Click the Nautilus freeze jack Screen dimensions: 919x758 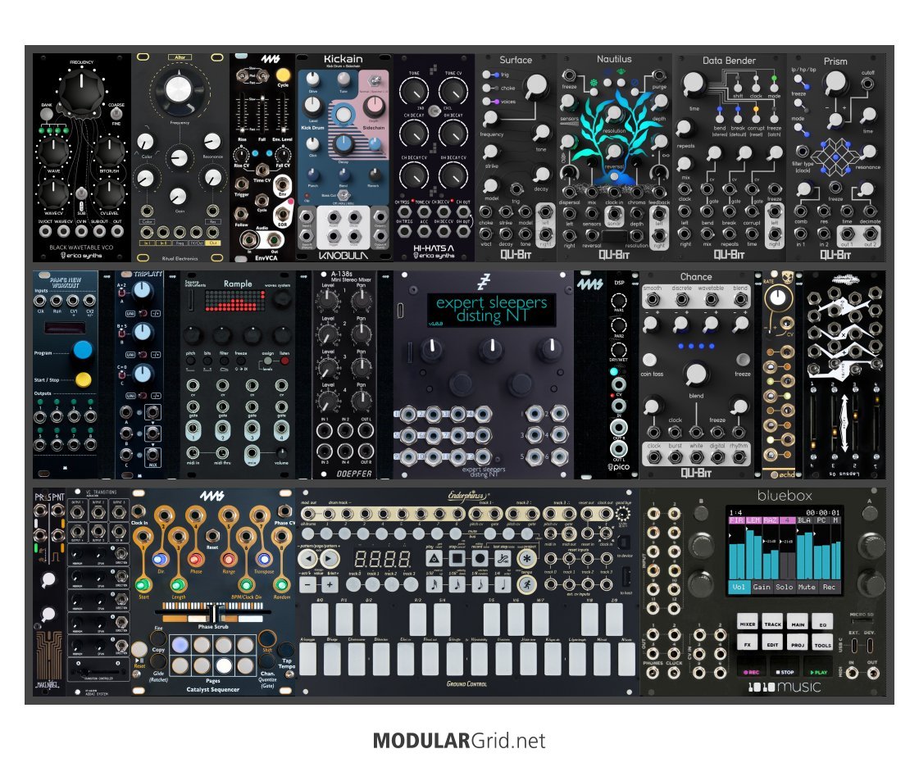[568, 75]
